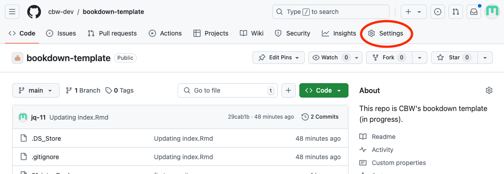The width and height of the screenshot is (504, 174).
Task: Open latest commit message 'Updating index.Rmd'
Action: tap(79, 117)
